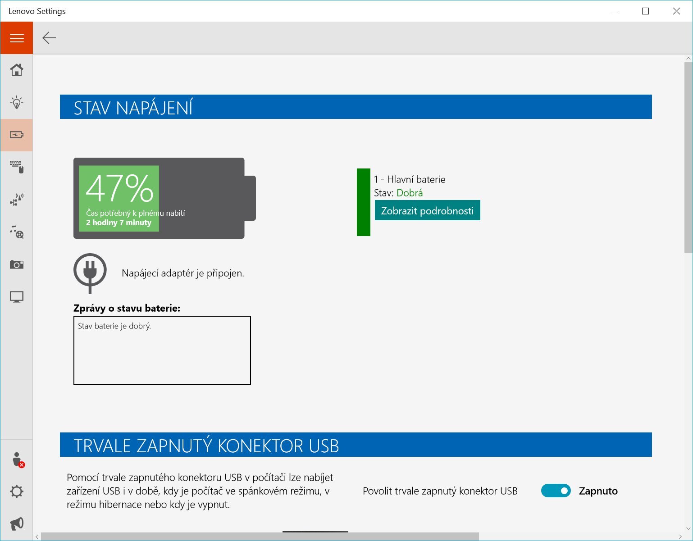This screenshot has width=693, height=541.
Task: Select the battery power section icon
Action: (17, 135)
